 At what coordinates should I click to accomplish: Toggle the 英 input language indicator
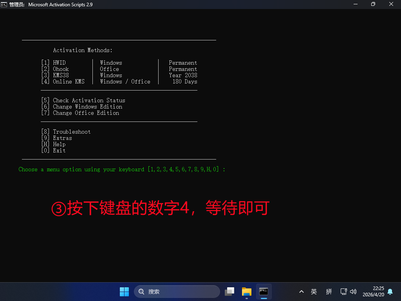pos(314,292)
